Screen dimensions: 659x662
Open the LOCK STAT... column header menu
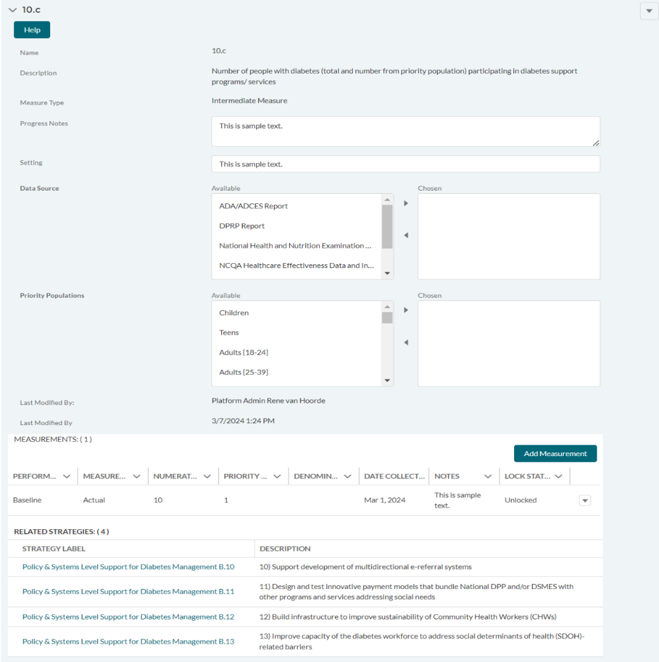pyautogui.click(x=559, y=476)
